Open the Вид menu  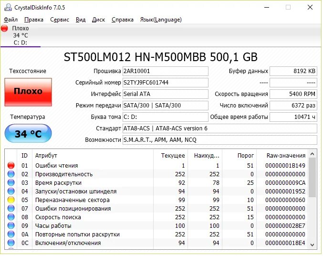(81, 20)
